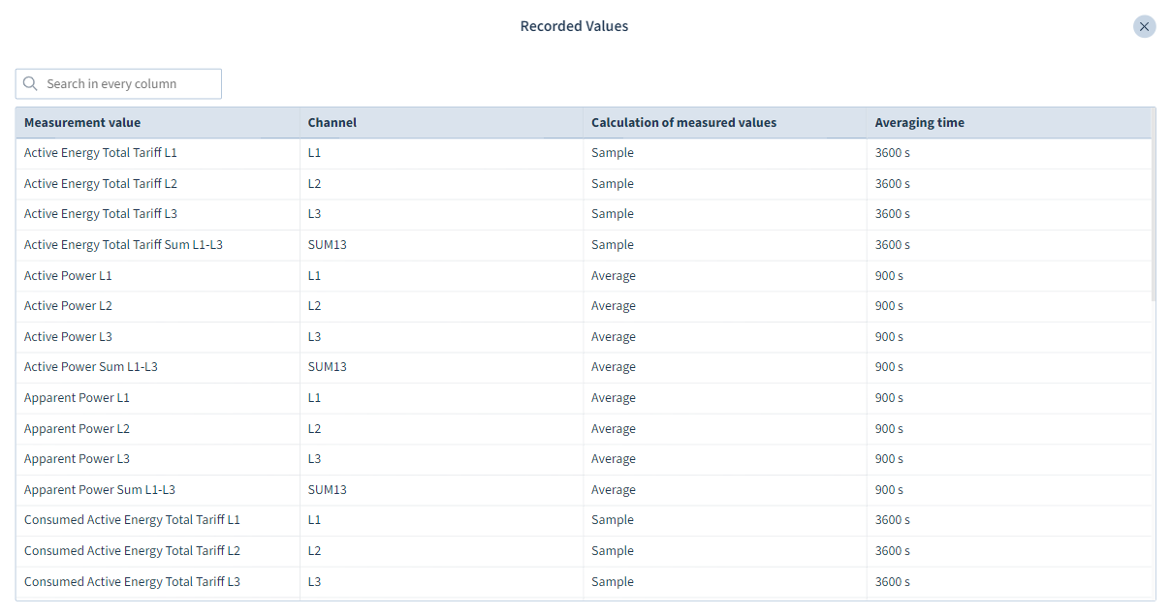Click Consumed Active Energy Total Tariff L3
This screenshot has width=1171, height=616.
pos(132,582)
